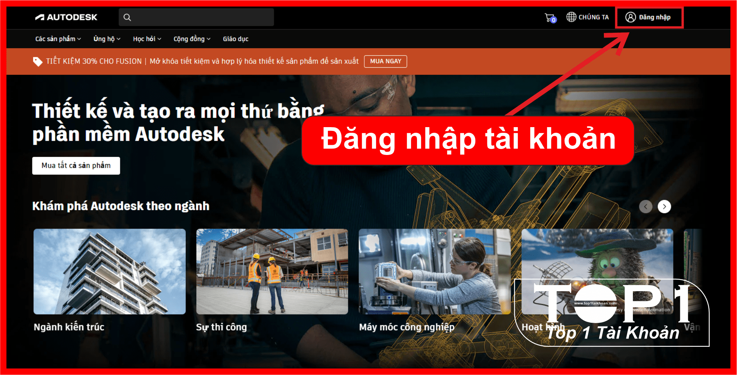The image size is (737, 375).
Task: Open the Giáo dục menu item
Action: [x=236, y=39]
